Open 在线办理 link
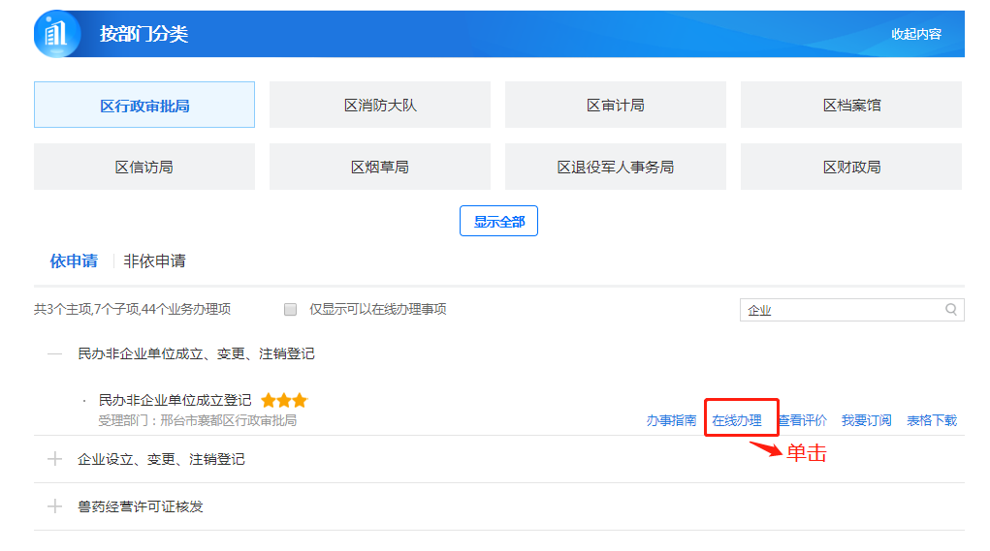This screenshot has height=551, width=990. (x=737, y=420)
